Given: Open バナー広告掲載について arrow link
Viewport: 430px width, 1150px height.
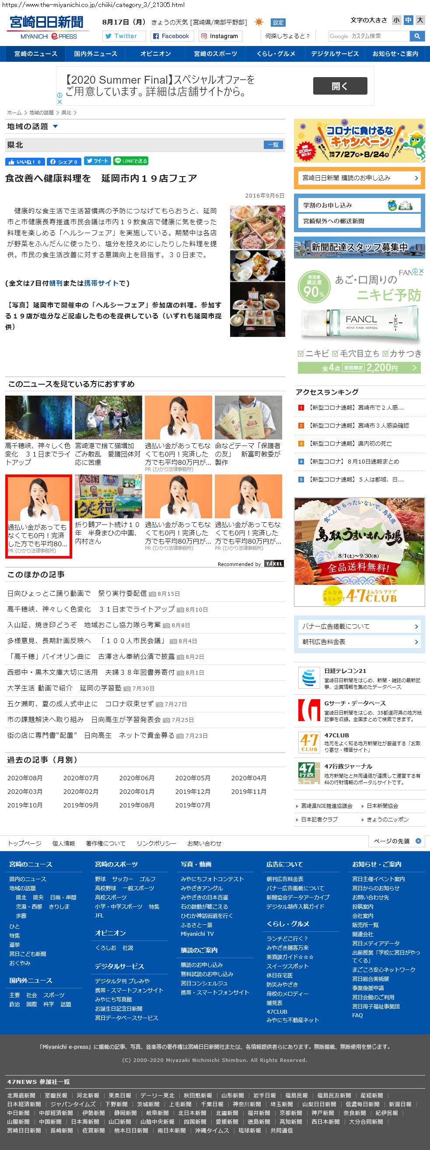Looking at the screenshot, I should (x=416, y=627).
